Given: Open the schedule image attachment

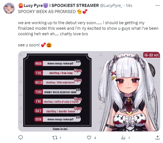Looking at the screenshot, I should tap(89, 91).
